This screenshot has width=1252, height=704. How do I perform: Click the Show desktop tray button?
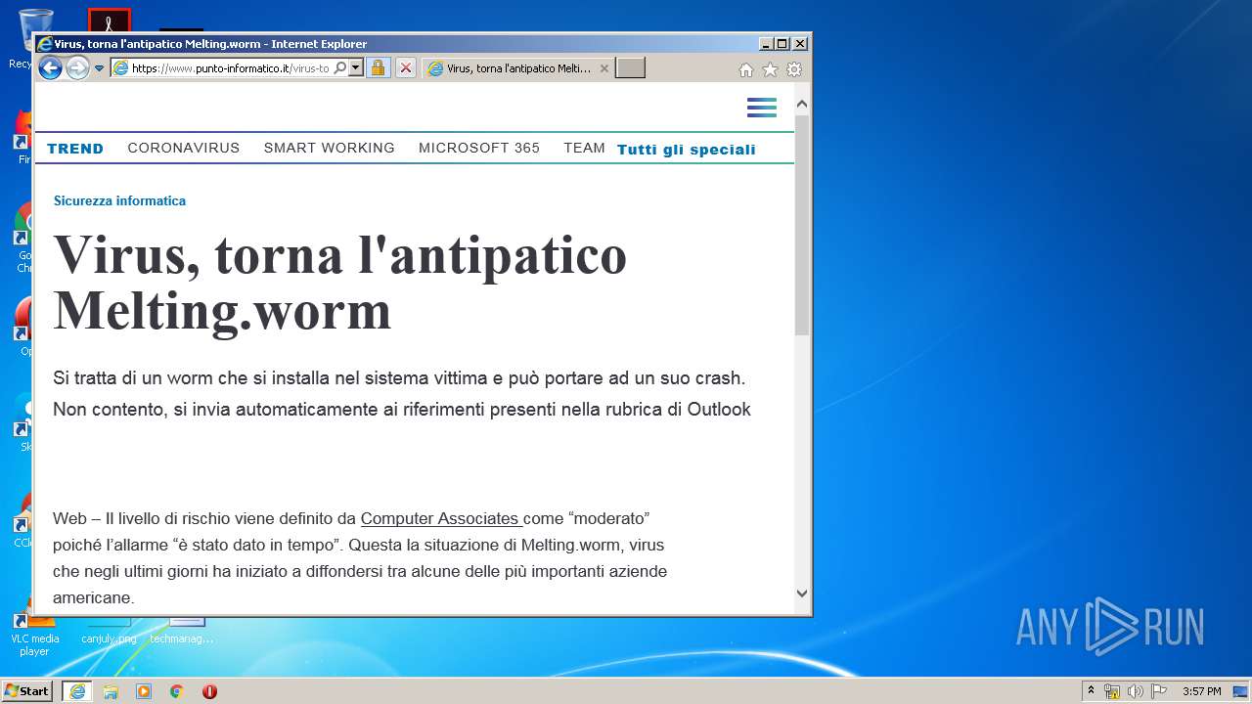coord(1241,691)
